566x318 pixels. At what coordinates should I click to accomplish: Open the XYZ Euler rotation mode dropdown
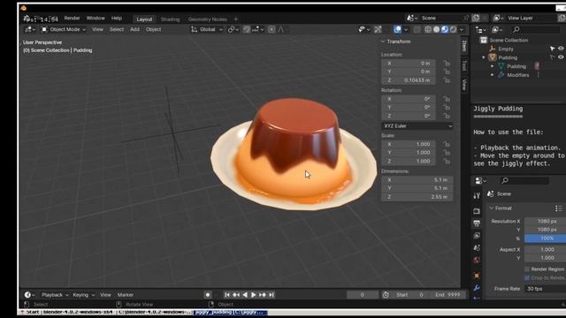click(417, 125)
